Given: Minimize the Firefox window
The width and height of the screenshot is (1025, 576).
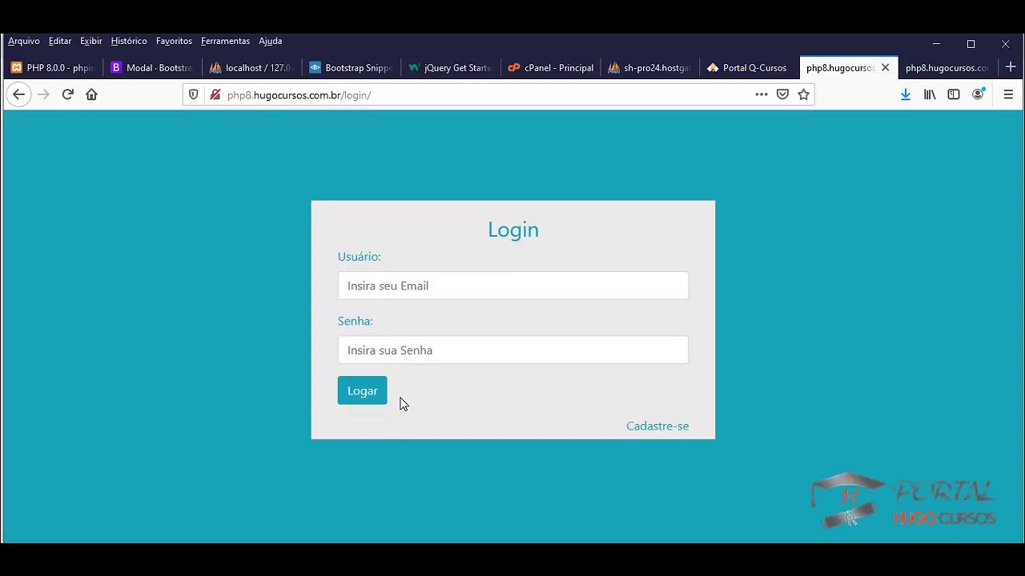Looking at the screenshot, I should pyautogui.click(x=936, y=44).
